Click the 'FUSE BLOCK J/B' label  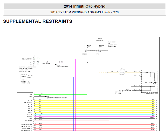pos(112,43)
